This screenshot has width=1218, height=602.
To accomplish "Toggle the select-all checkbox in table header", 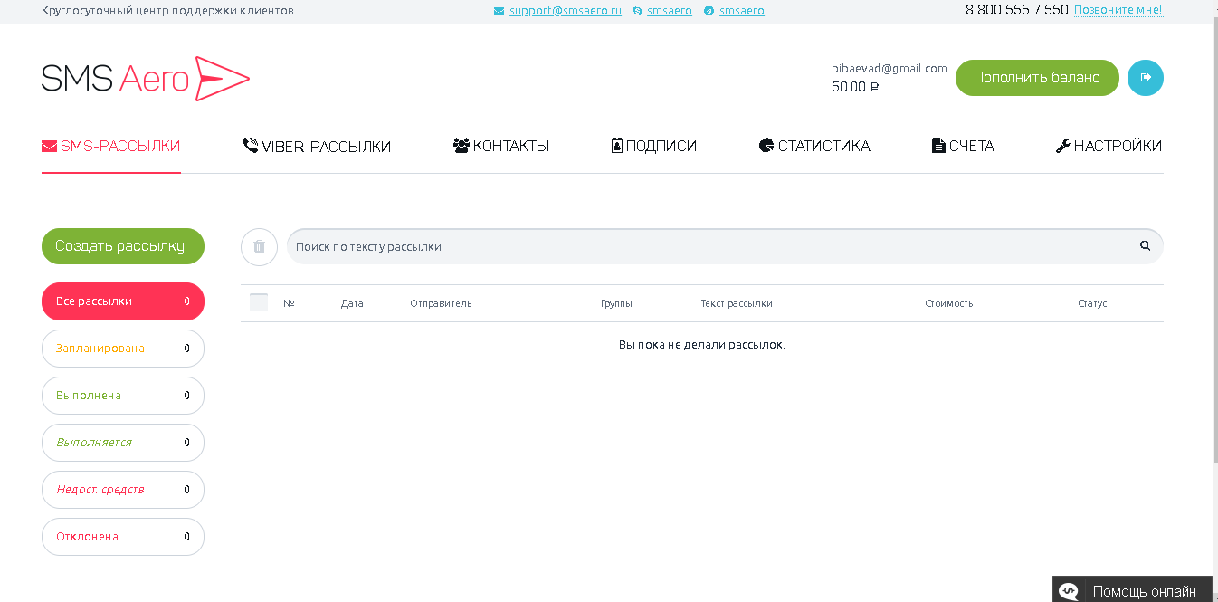I will tap(259, 303).
